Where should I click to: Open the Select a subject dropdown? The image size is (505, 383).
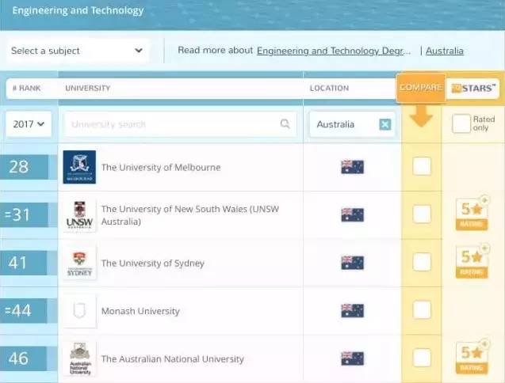click(x=78, y=51)
